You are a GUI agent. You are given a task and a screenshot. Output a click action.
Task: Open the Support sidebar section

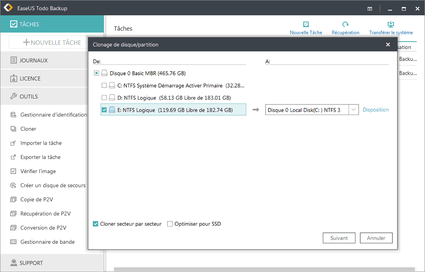click(52, 263)
